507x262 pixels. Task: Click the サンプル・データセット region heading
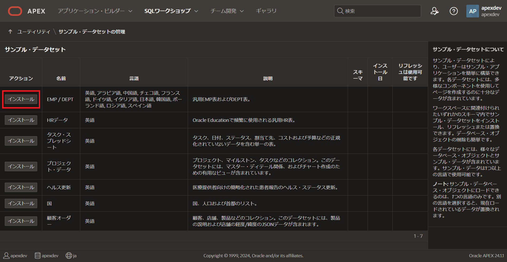[35, 50]
